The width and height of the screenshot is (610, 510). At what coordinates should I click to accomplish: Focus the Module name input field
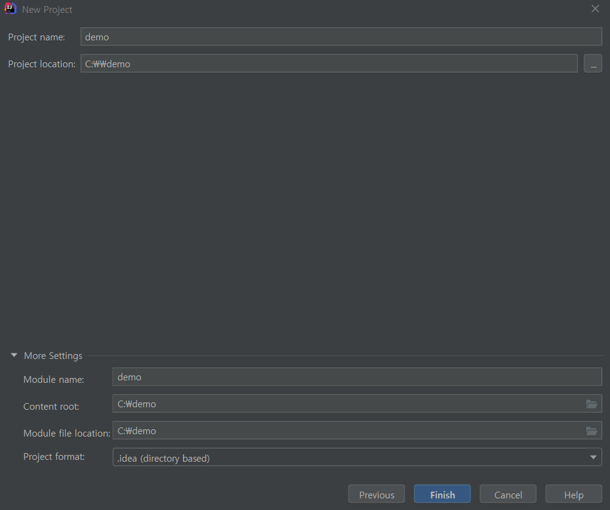pyautogui.click(x=357, y=377)
